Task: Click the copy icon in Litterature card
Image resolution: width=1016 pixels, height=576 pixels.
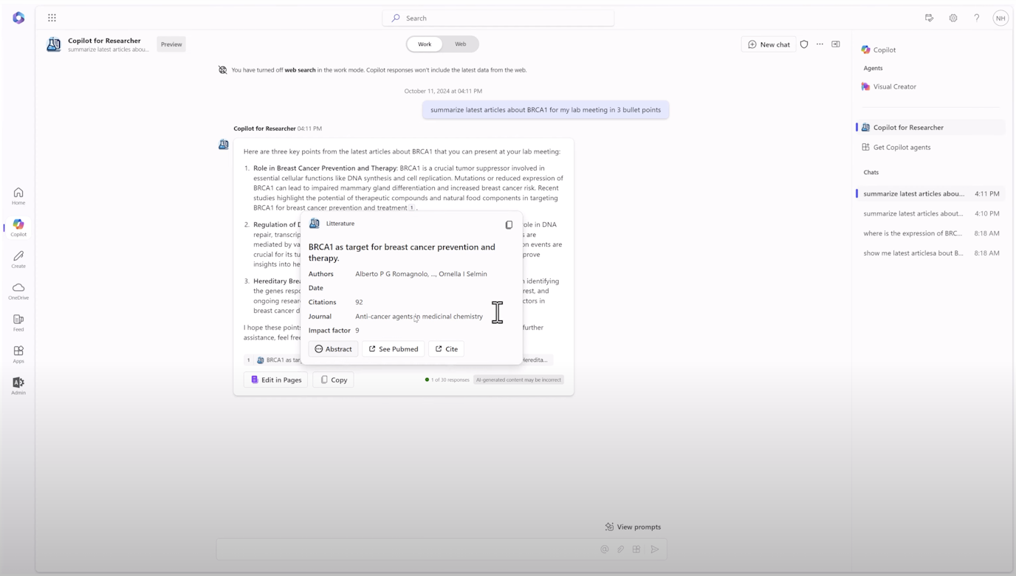Action: click(x=509, y=224)
